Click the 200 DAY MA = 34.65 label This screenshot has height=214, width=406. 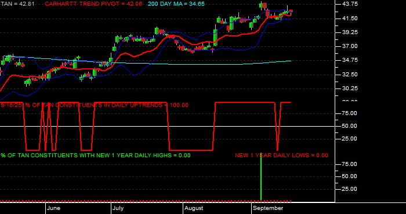176,4
